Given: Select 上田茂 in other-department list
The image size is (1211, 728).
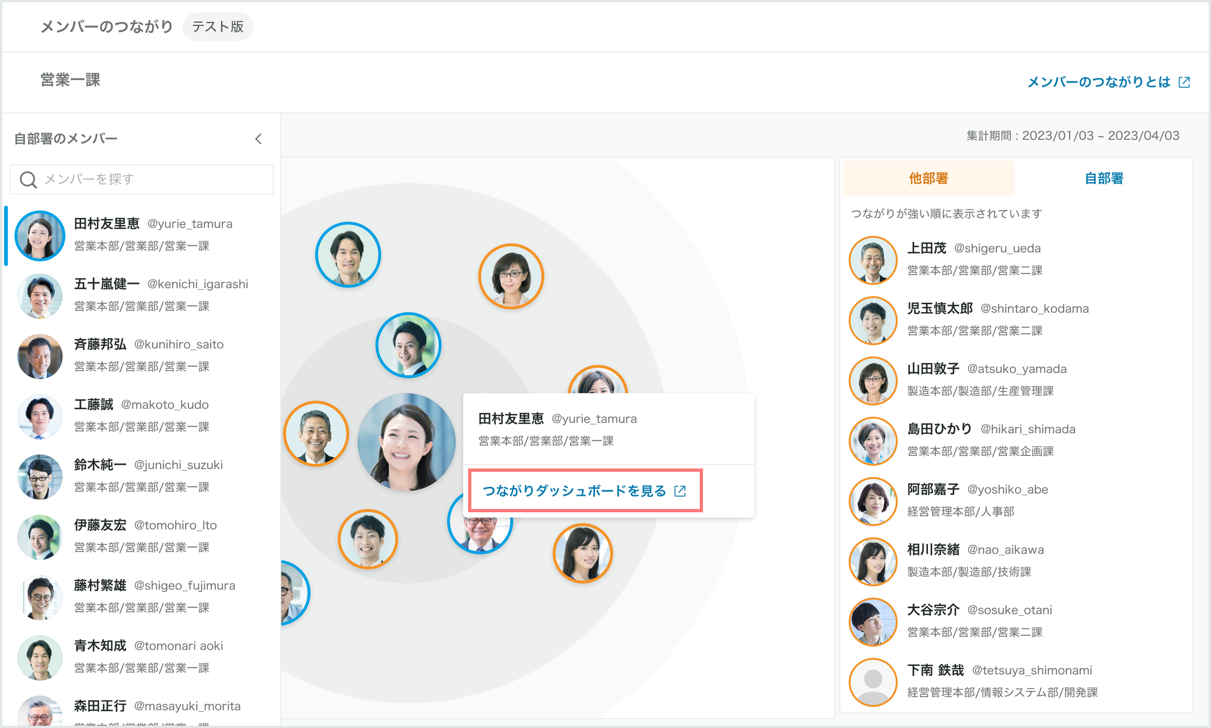Looking at the screenshot, I should 1016,259.
